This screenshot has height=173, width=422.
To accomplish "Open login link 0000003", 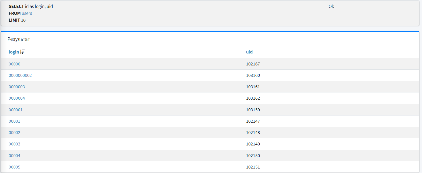I will tap(17, 87).
